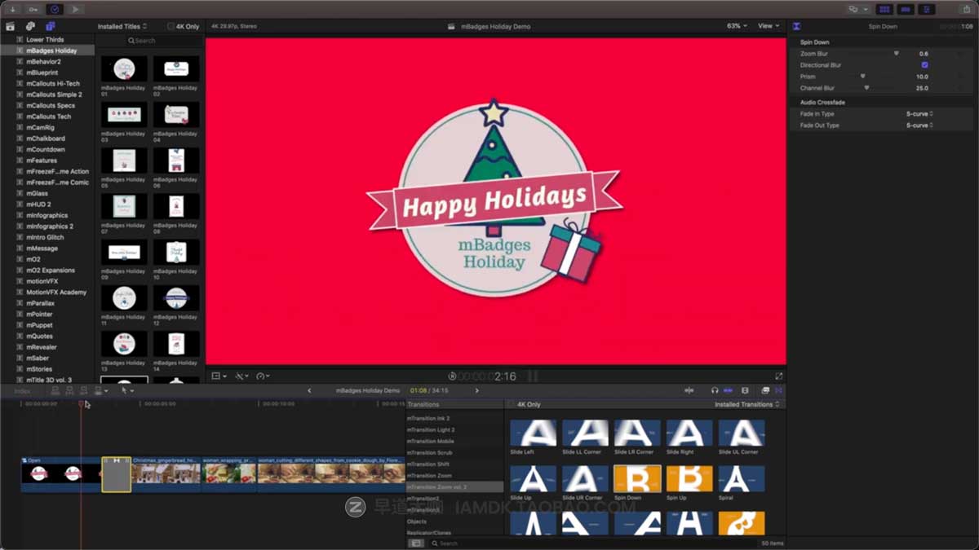Open the Installed Transitions dropdown
This screenshot has width=979, height=550.
point(746,404)
